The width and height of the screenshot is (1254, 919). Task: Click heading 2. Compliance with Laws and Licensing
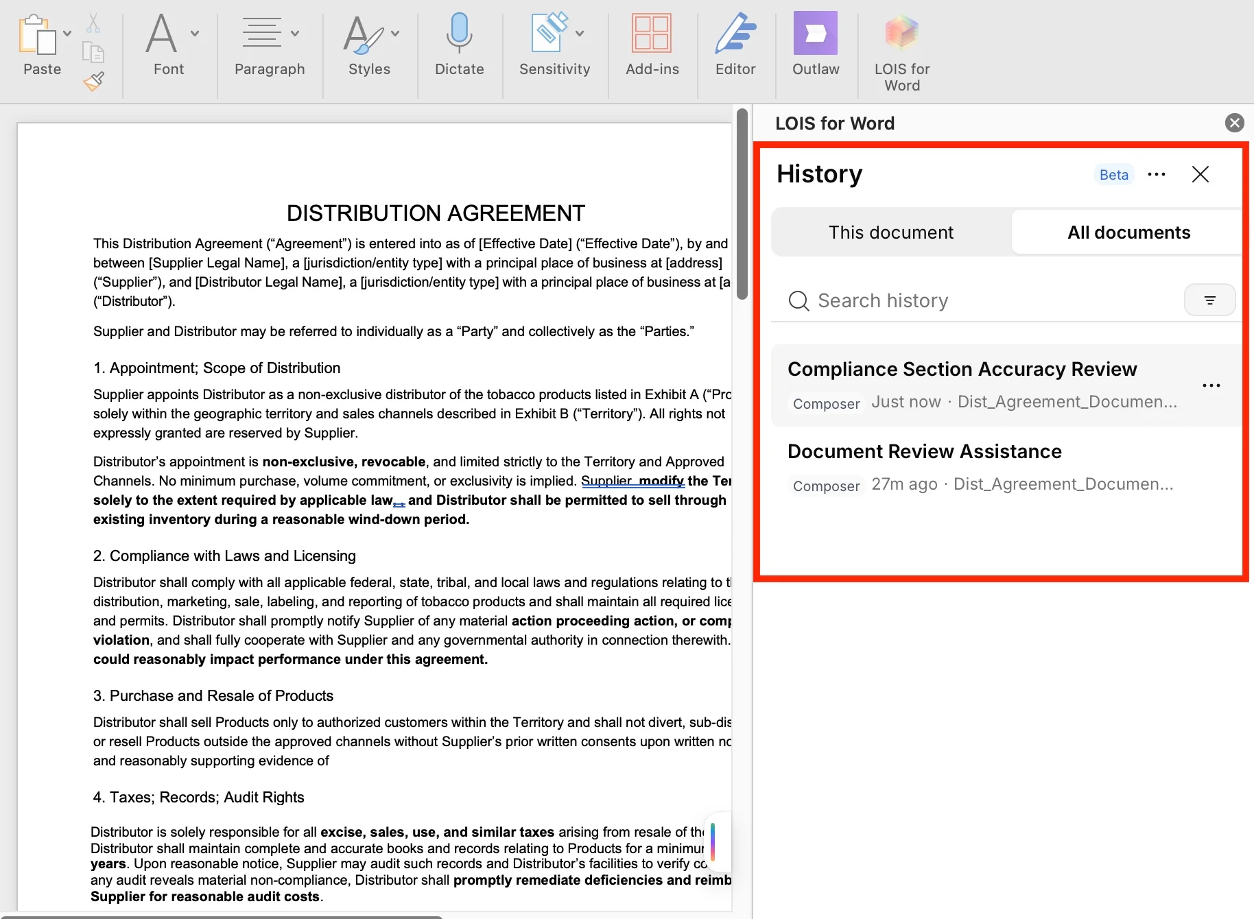[x=224, y=556]
